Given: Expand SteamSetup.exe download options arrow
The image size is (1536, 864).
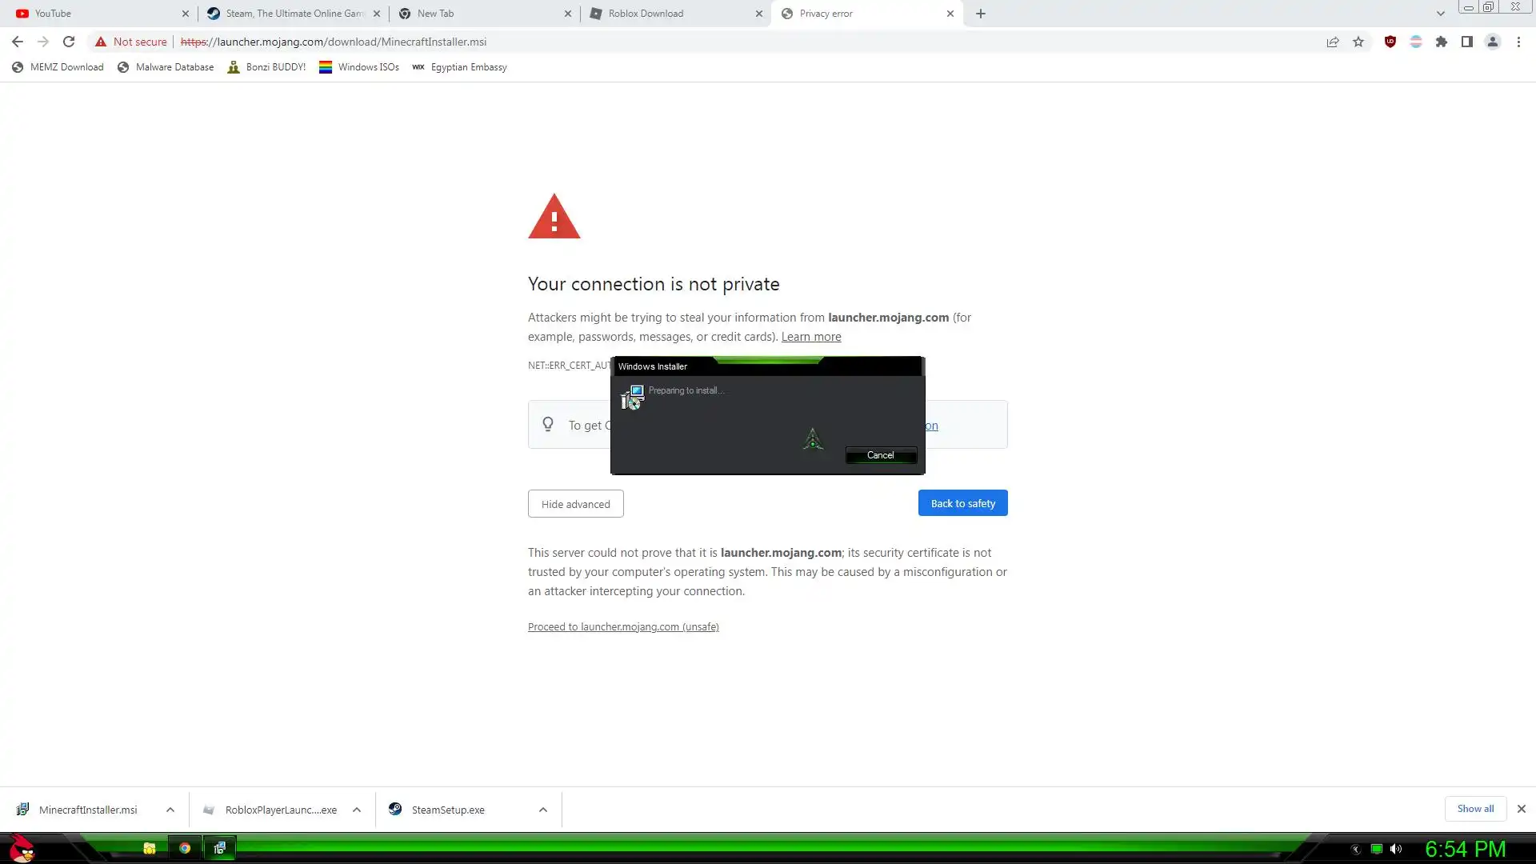Looking at the screenshot, I should pyautogui.click(x=543, y=810).
